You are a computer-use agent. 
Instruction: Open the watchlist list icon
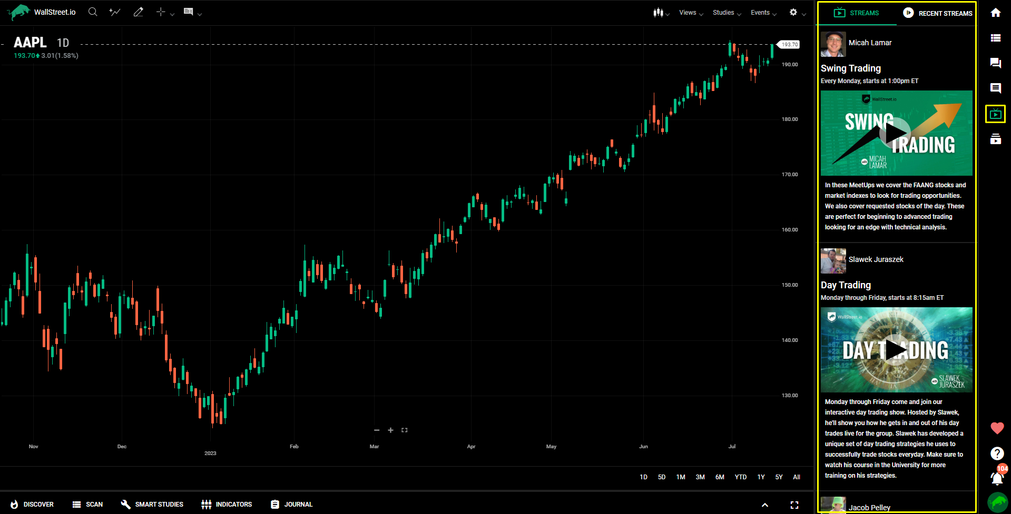click(x=996, y=38)
